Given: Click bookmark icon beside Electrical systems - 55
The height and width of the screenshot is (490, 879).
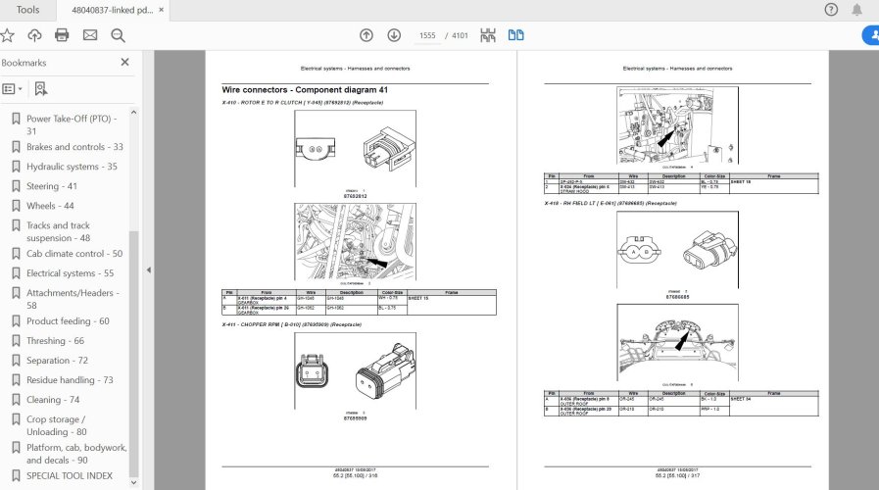Looking at the screenshot, I should tap(16, 273).
